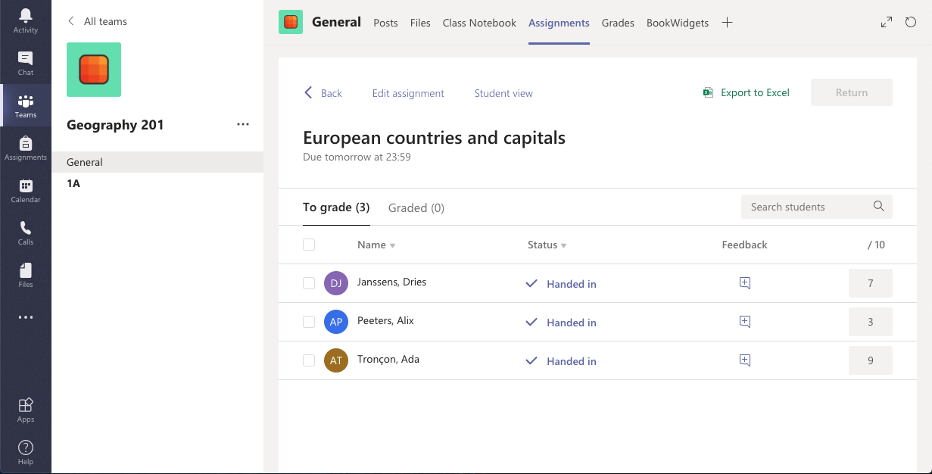Expand the tab to full screen
Screen dimensions: 932x474
click(887, 23)
